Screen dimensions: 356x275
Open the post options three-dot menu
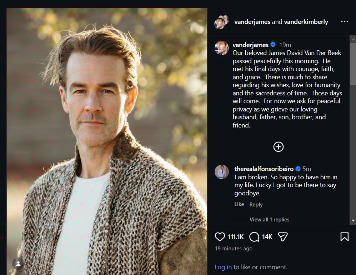click(344, 21)
